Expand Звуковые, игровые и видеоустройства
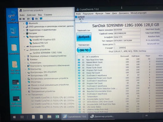The image size is (163, 122). 25,56
